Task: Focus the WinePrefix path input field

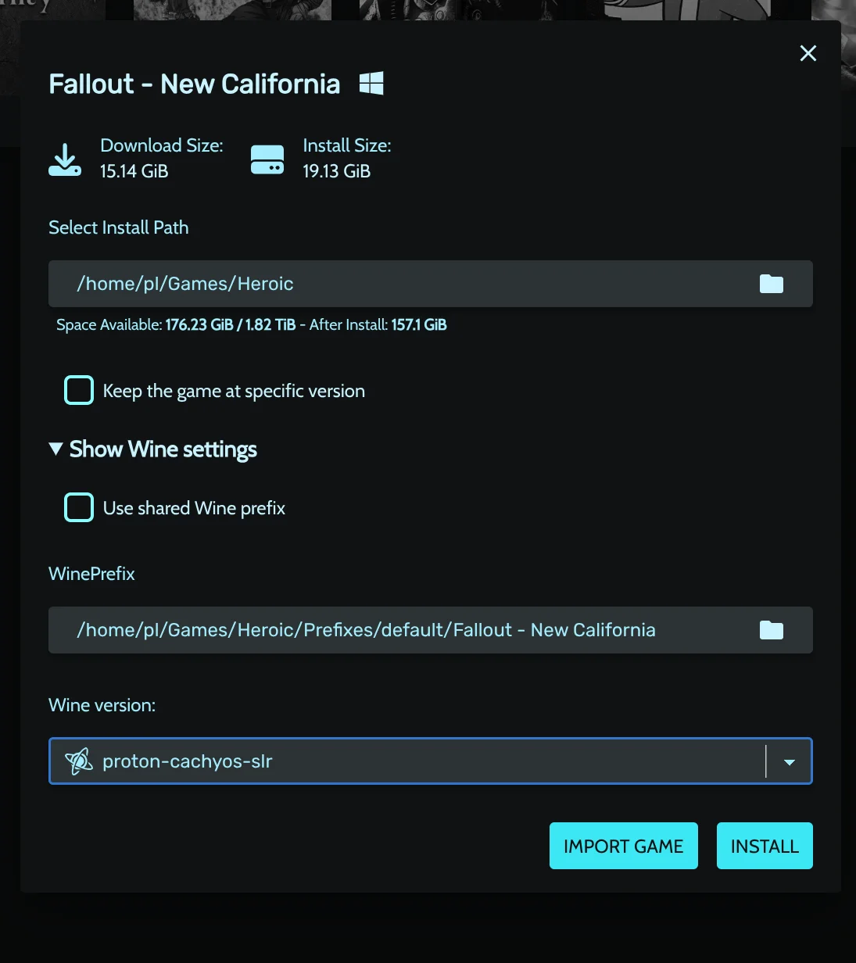Action: (x=431, y=630)
